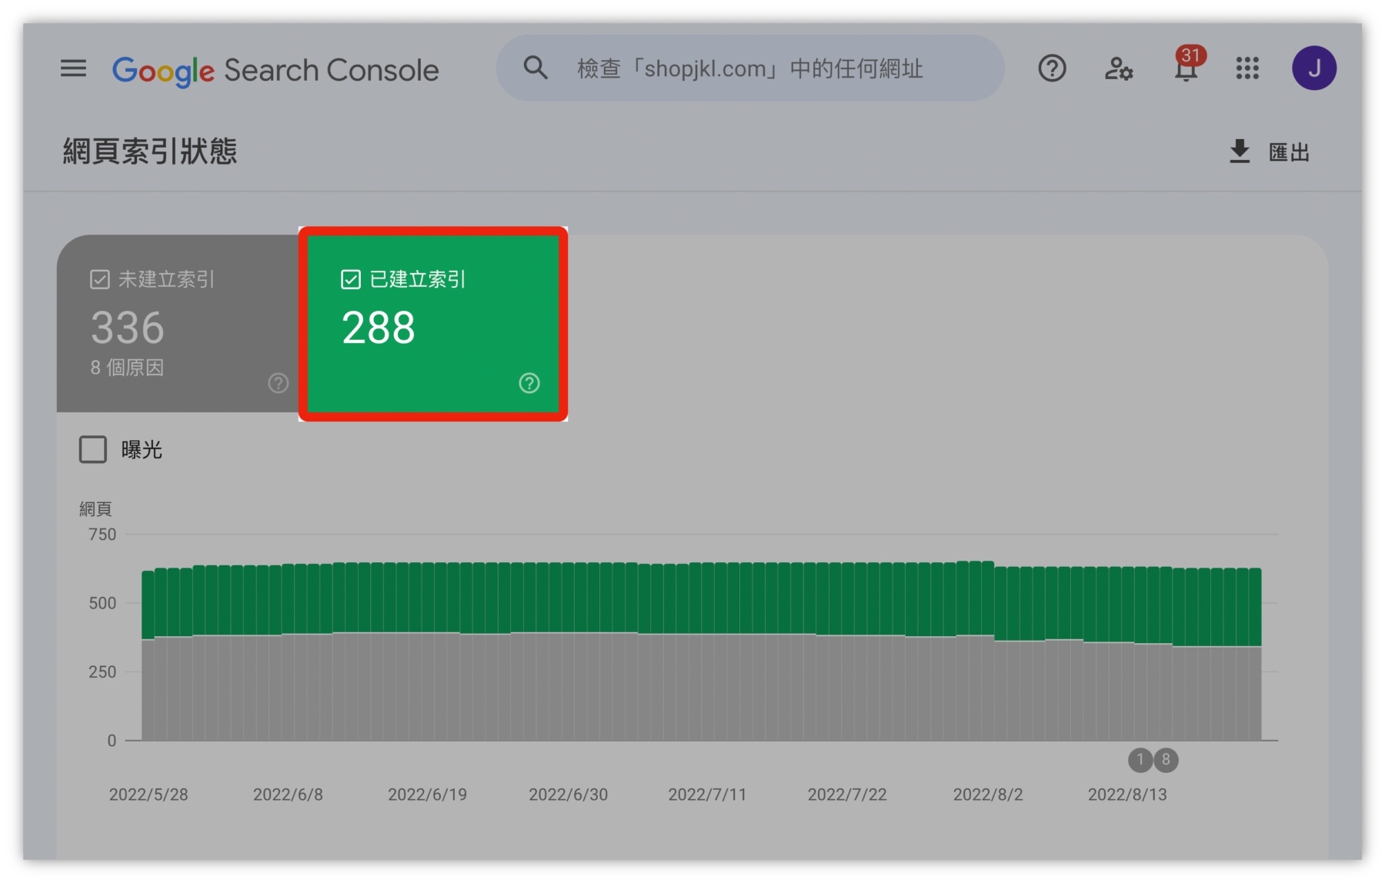Open the Google apps grid
The width and height of the screenshot is (1385, 883).
point(1247,68)
